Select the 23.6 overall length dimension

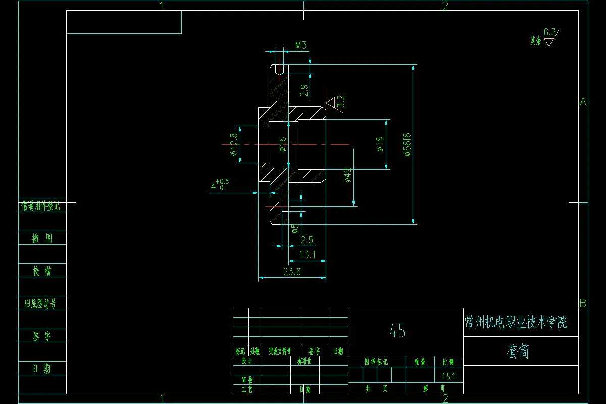tap(292, 272)
